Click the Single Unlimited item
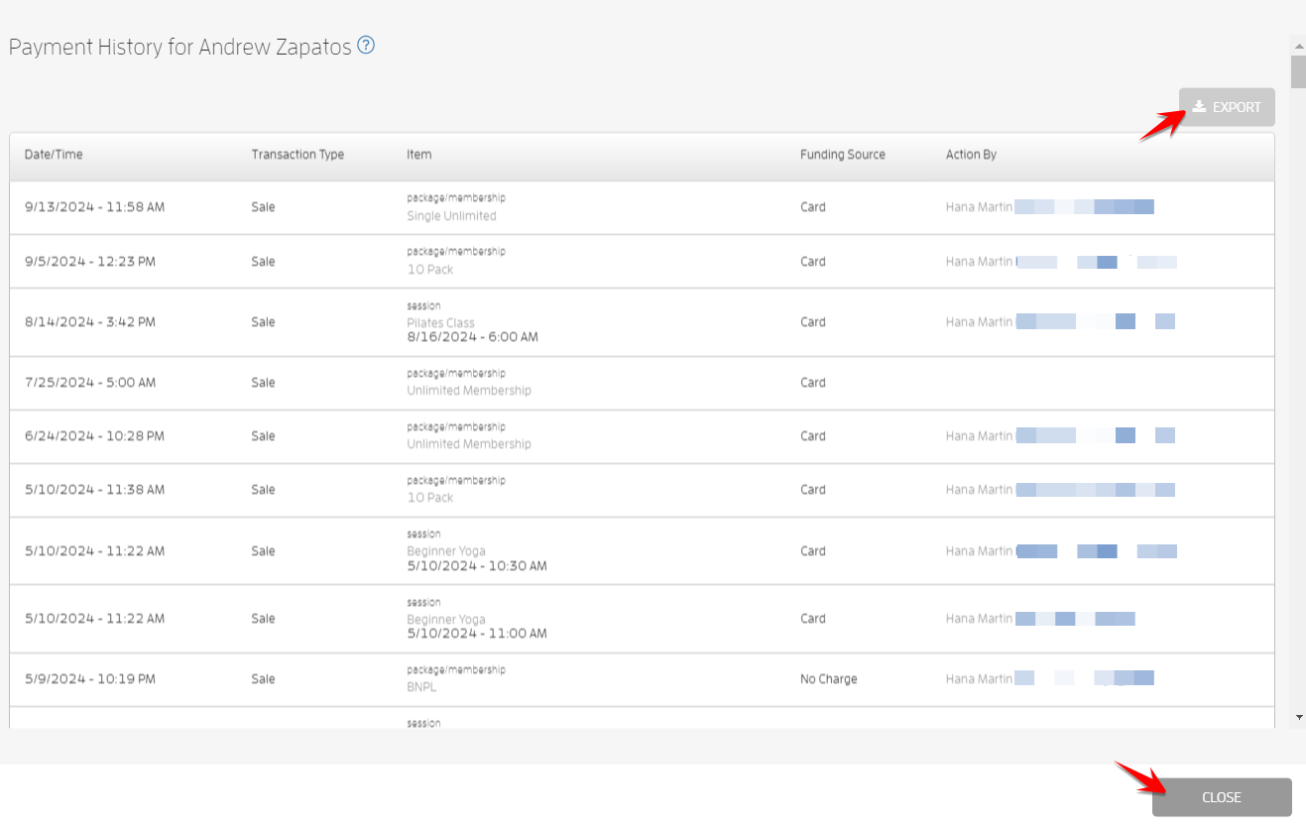Image resolution: width=1306 pixels, height=829 pixels. click(x=451, y=216)
